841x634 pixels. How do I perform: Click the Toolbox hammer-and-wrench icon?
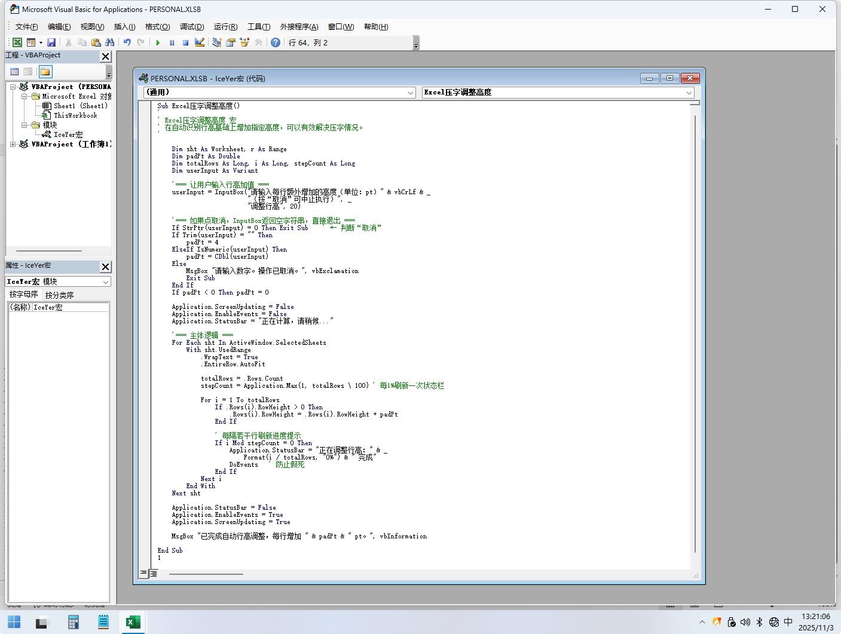(x=258, y=42)
